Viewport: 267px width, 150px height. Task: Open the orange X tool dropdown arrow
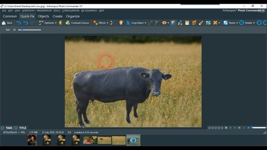[x=219, y=23]
